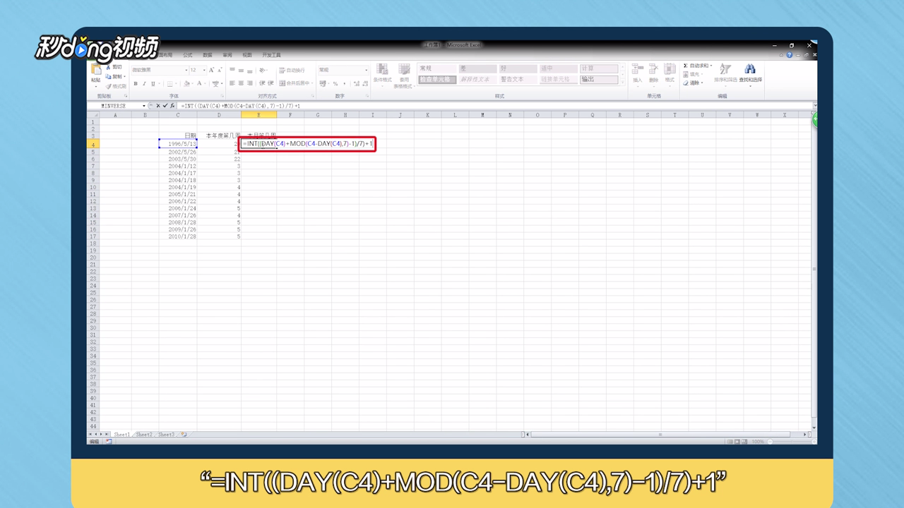Click the Increase Font Size icon
The width and height of the screenshot is (904, 508).
tap(211, 70)
